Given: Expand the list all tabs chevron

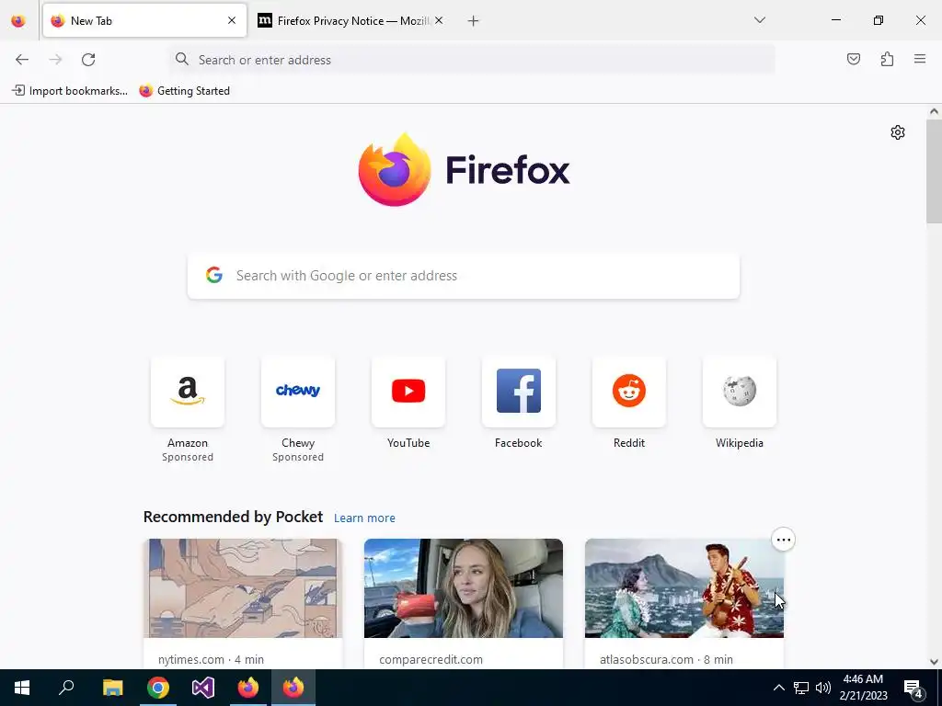Looking at the screenshot, I should pyautogui.click(x=760, y=20).
